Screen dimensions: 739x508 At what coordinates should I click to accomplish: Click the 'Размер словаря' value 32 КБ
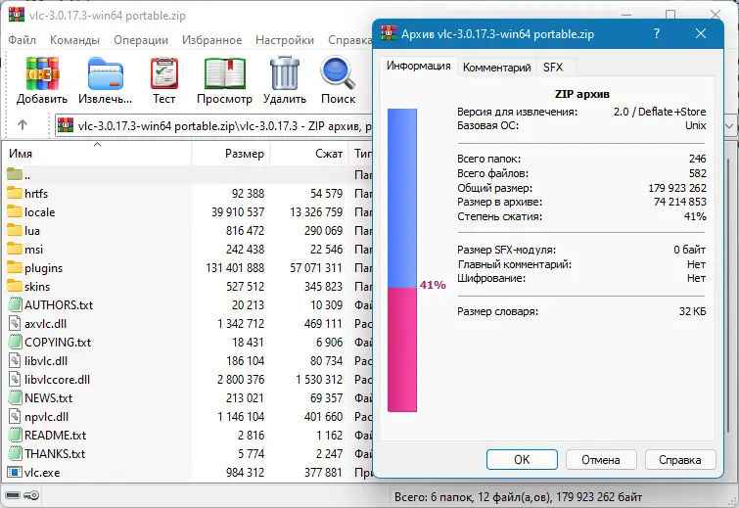click(x=692, y=311)
